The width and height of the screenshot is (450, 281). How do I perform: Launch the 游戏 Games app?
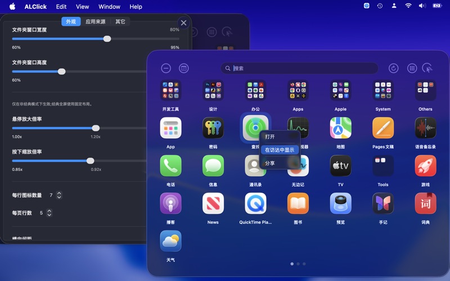pyautogui.click(x=425, y=166)
